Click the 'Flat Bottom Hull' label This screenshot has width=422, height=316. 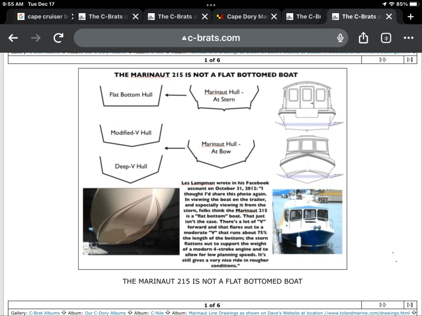coord(131,95)
